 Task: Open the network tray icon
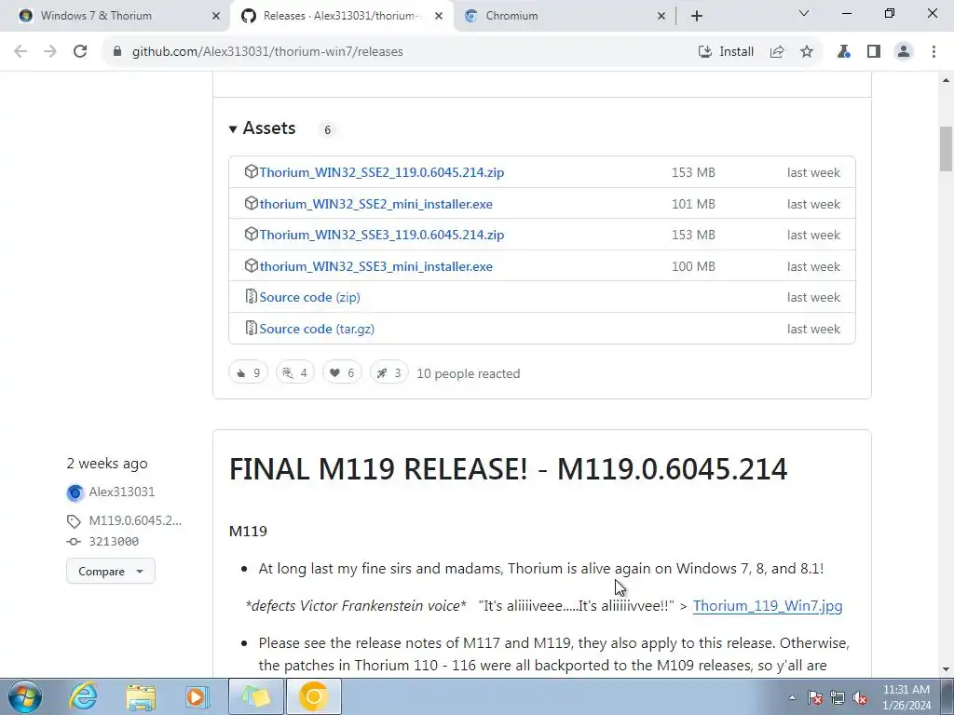pyautogui.click(x=838, y=697)
